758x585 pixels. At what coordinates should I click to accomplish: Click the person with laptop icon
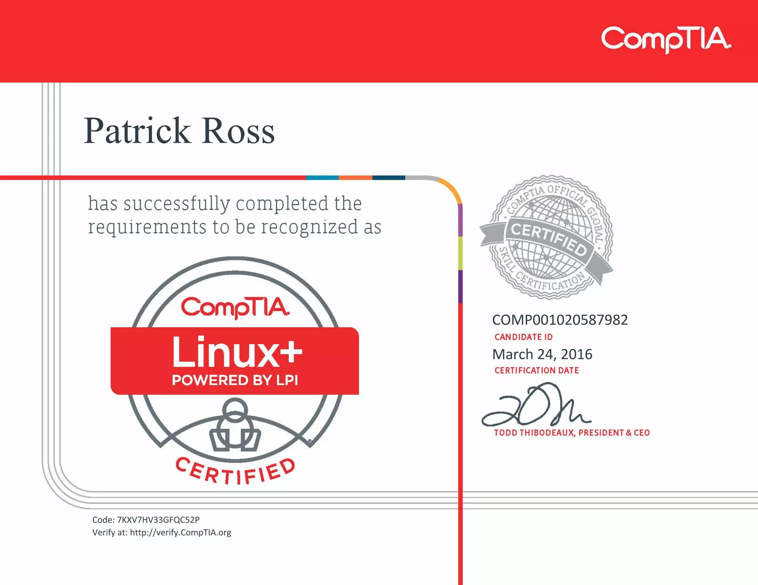(x=235, y=425)
